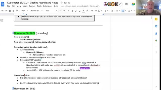Open Google Tasks side panel

click(x=156, y=26)
